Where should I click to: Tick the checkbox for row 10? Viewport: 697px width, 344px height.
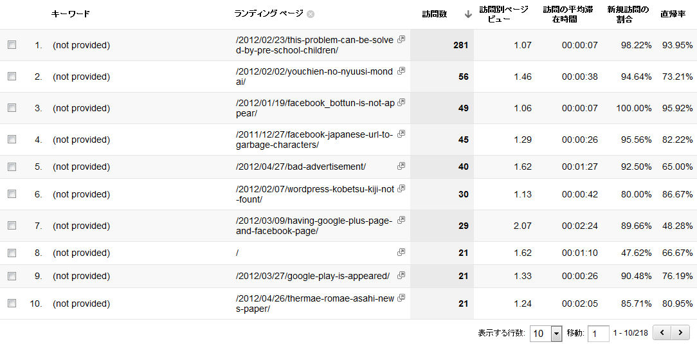(12, 303)
